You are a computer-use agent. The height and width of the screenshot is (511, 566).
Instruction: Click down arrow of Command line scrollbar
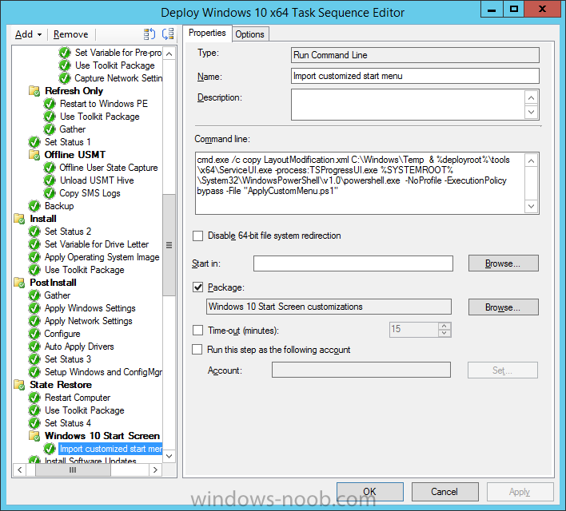point(531,206)
